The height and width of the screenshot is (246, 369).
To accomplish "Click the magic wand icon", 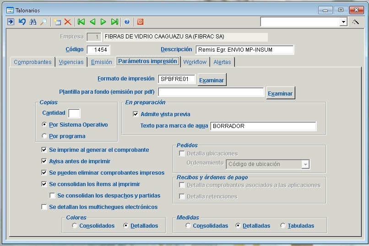I will click(x=356, y=22).
